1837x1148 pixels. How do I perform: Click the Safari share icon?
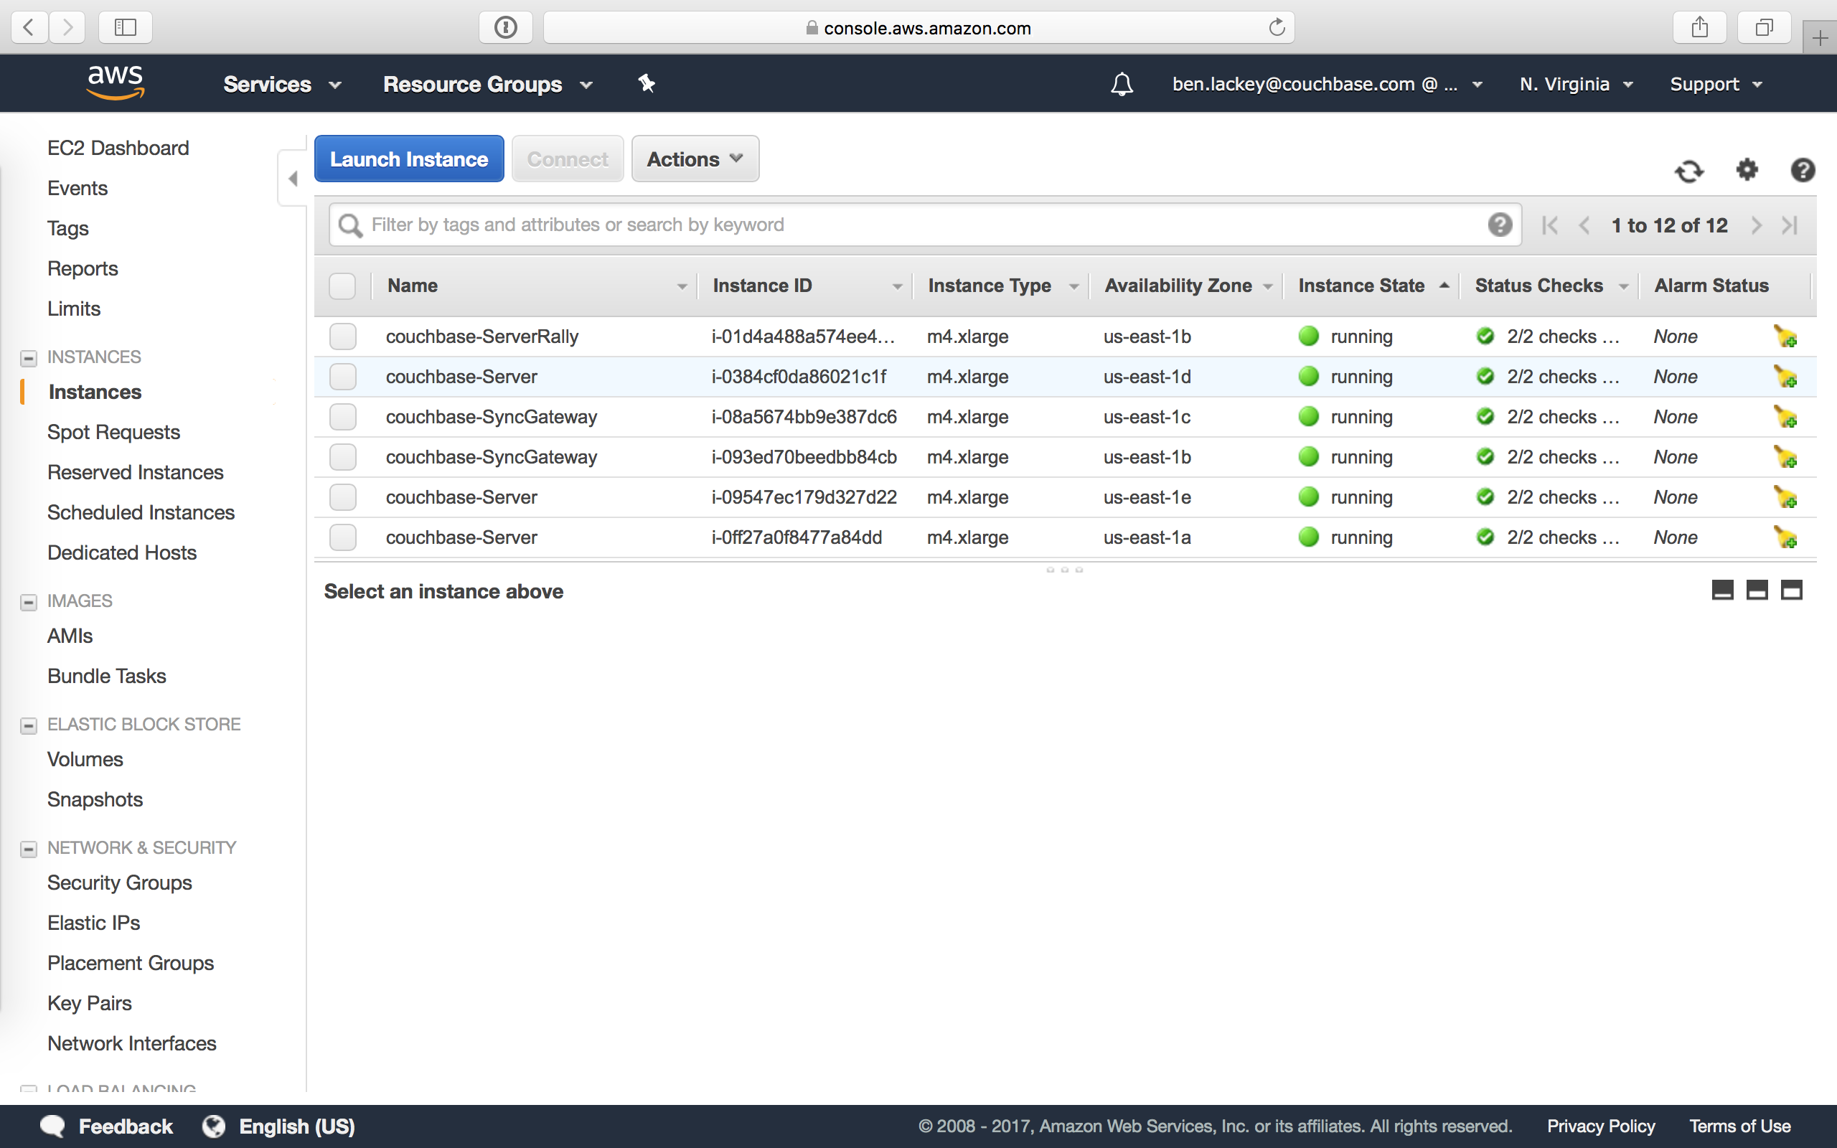1700,27
